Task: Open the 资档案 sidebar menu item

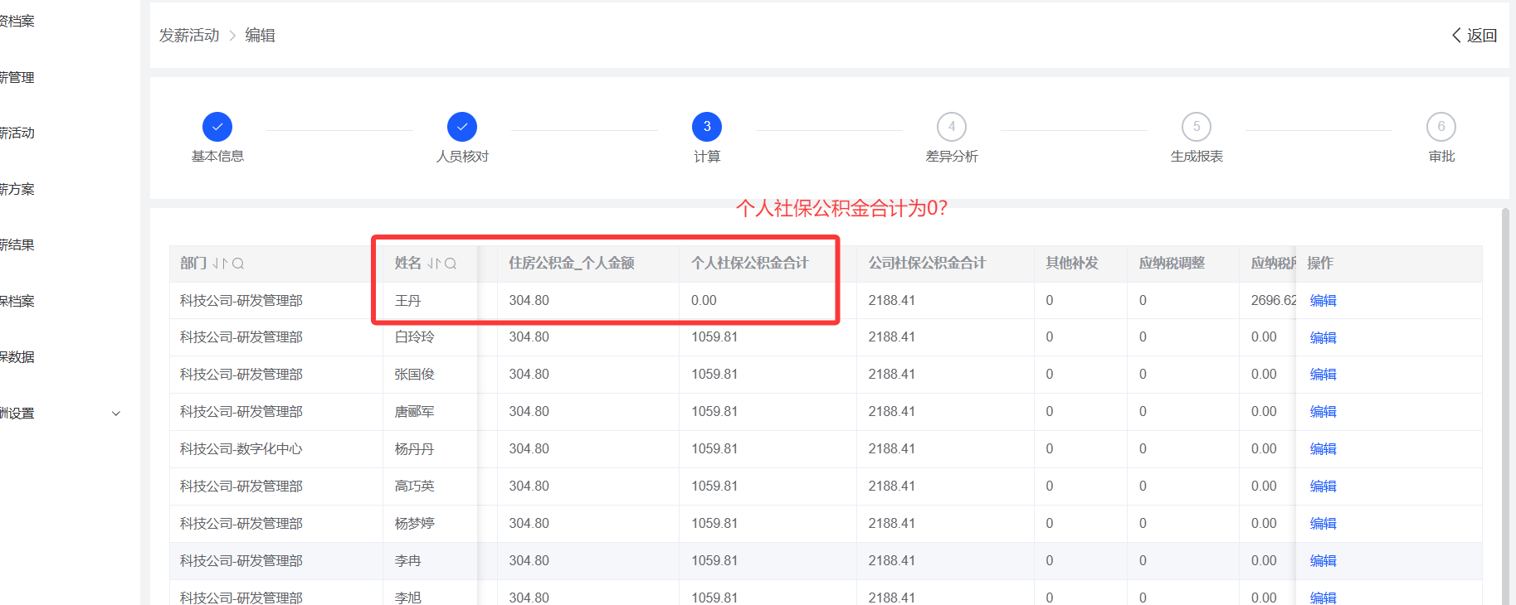Action: 17,22
